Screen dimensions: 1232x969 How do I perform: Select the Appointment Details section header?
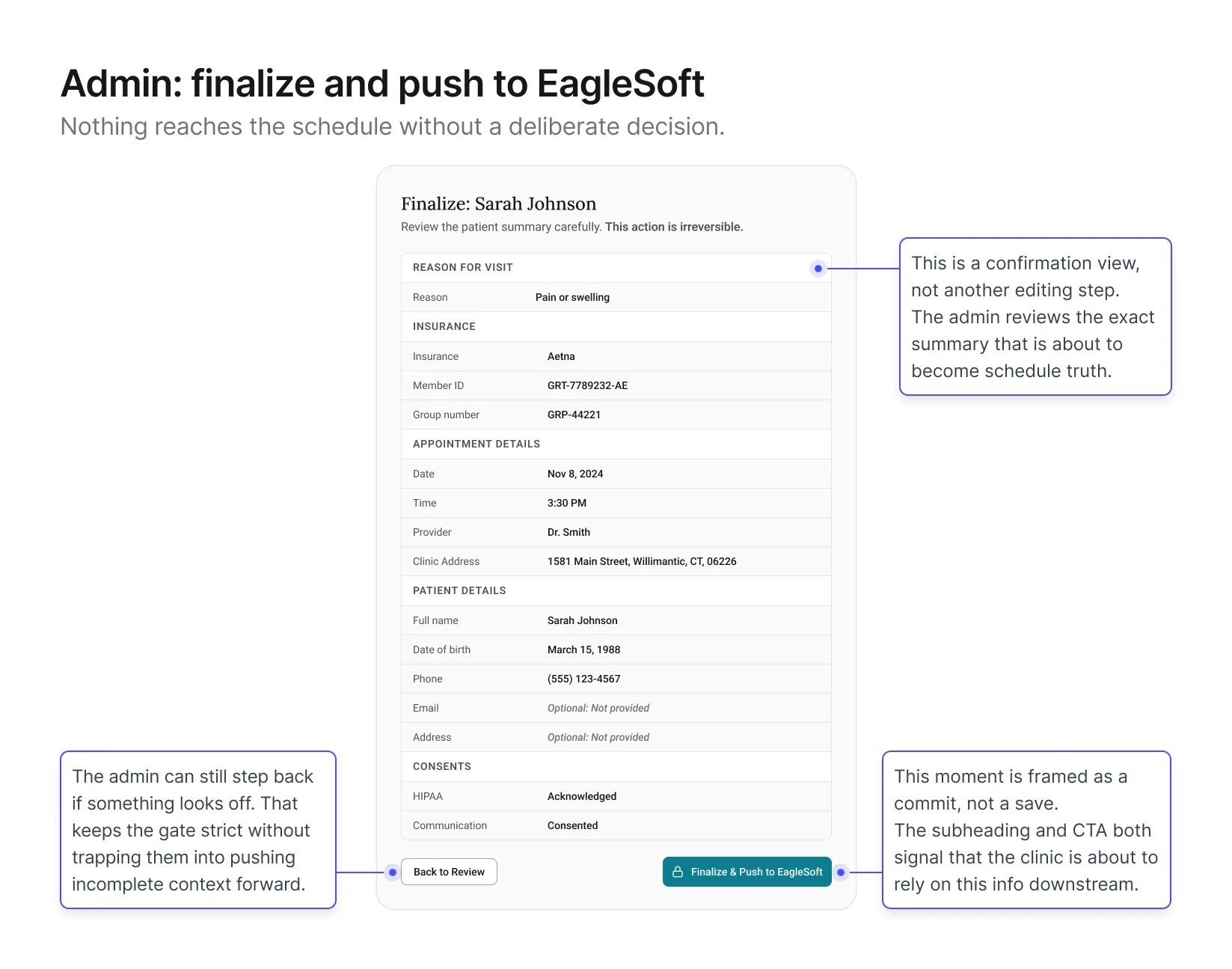click(476, 444)
